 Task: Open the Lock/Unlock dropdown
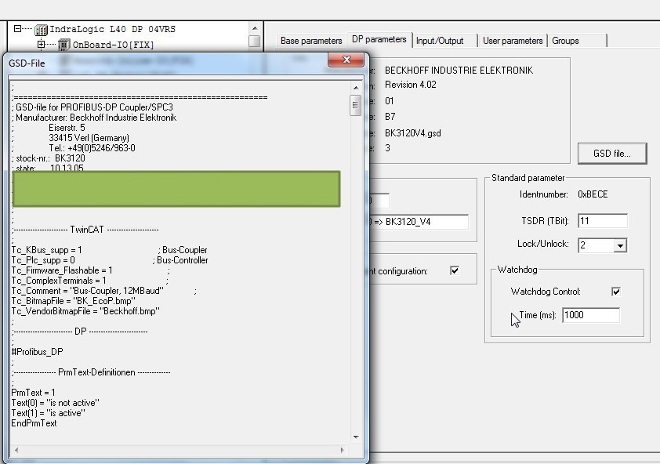(619, 245)
